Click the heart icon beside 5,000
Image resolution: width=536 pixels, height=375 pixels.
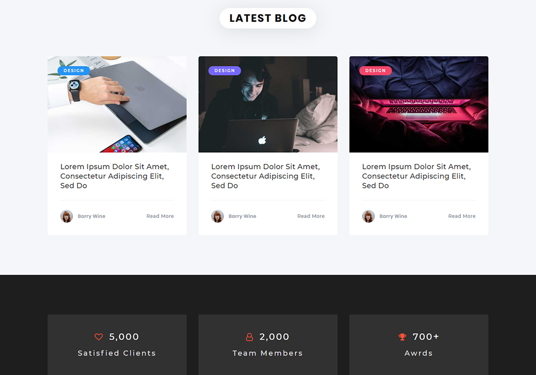coord(99,337)
